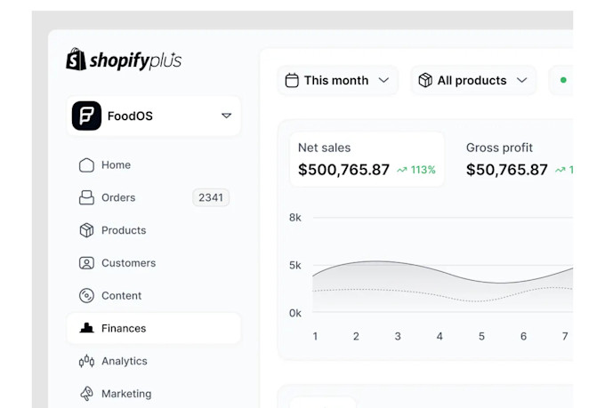Open the Products menu item
The image size is (605, 408).
154,230
